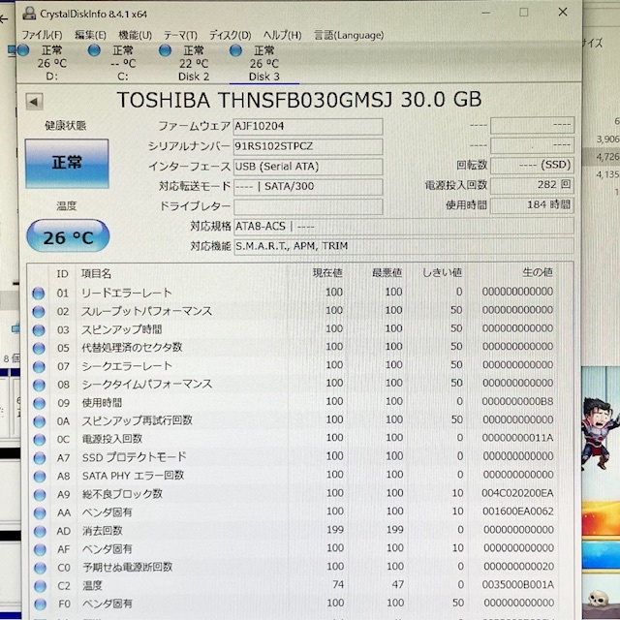Open the ヘルプ(H) menu
This screenshot has height=620, width=620.
[282, 35]
